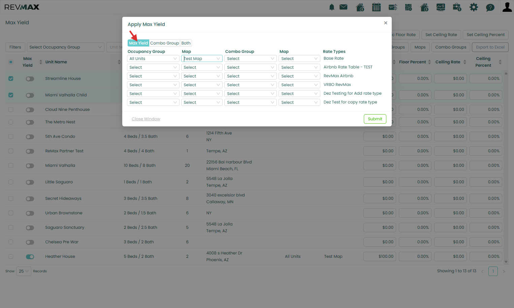This screenshot has width=514, height=308.
Task: Switch to the Both tab
Action: [x=186, y=43]
